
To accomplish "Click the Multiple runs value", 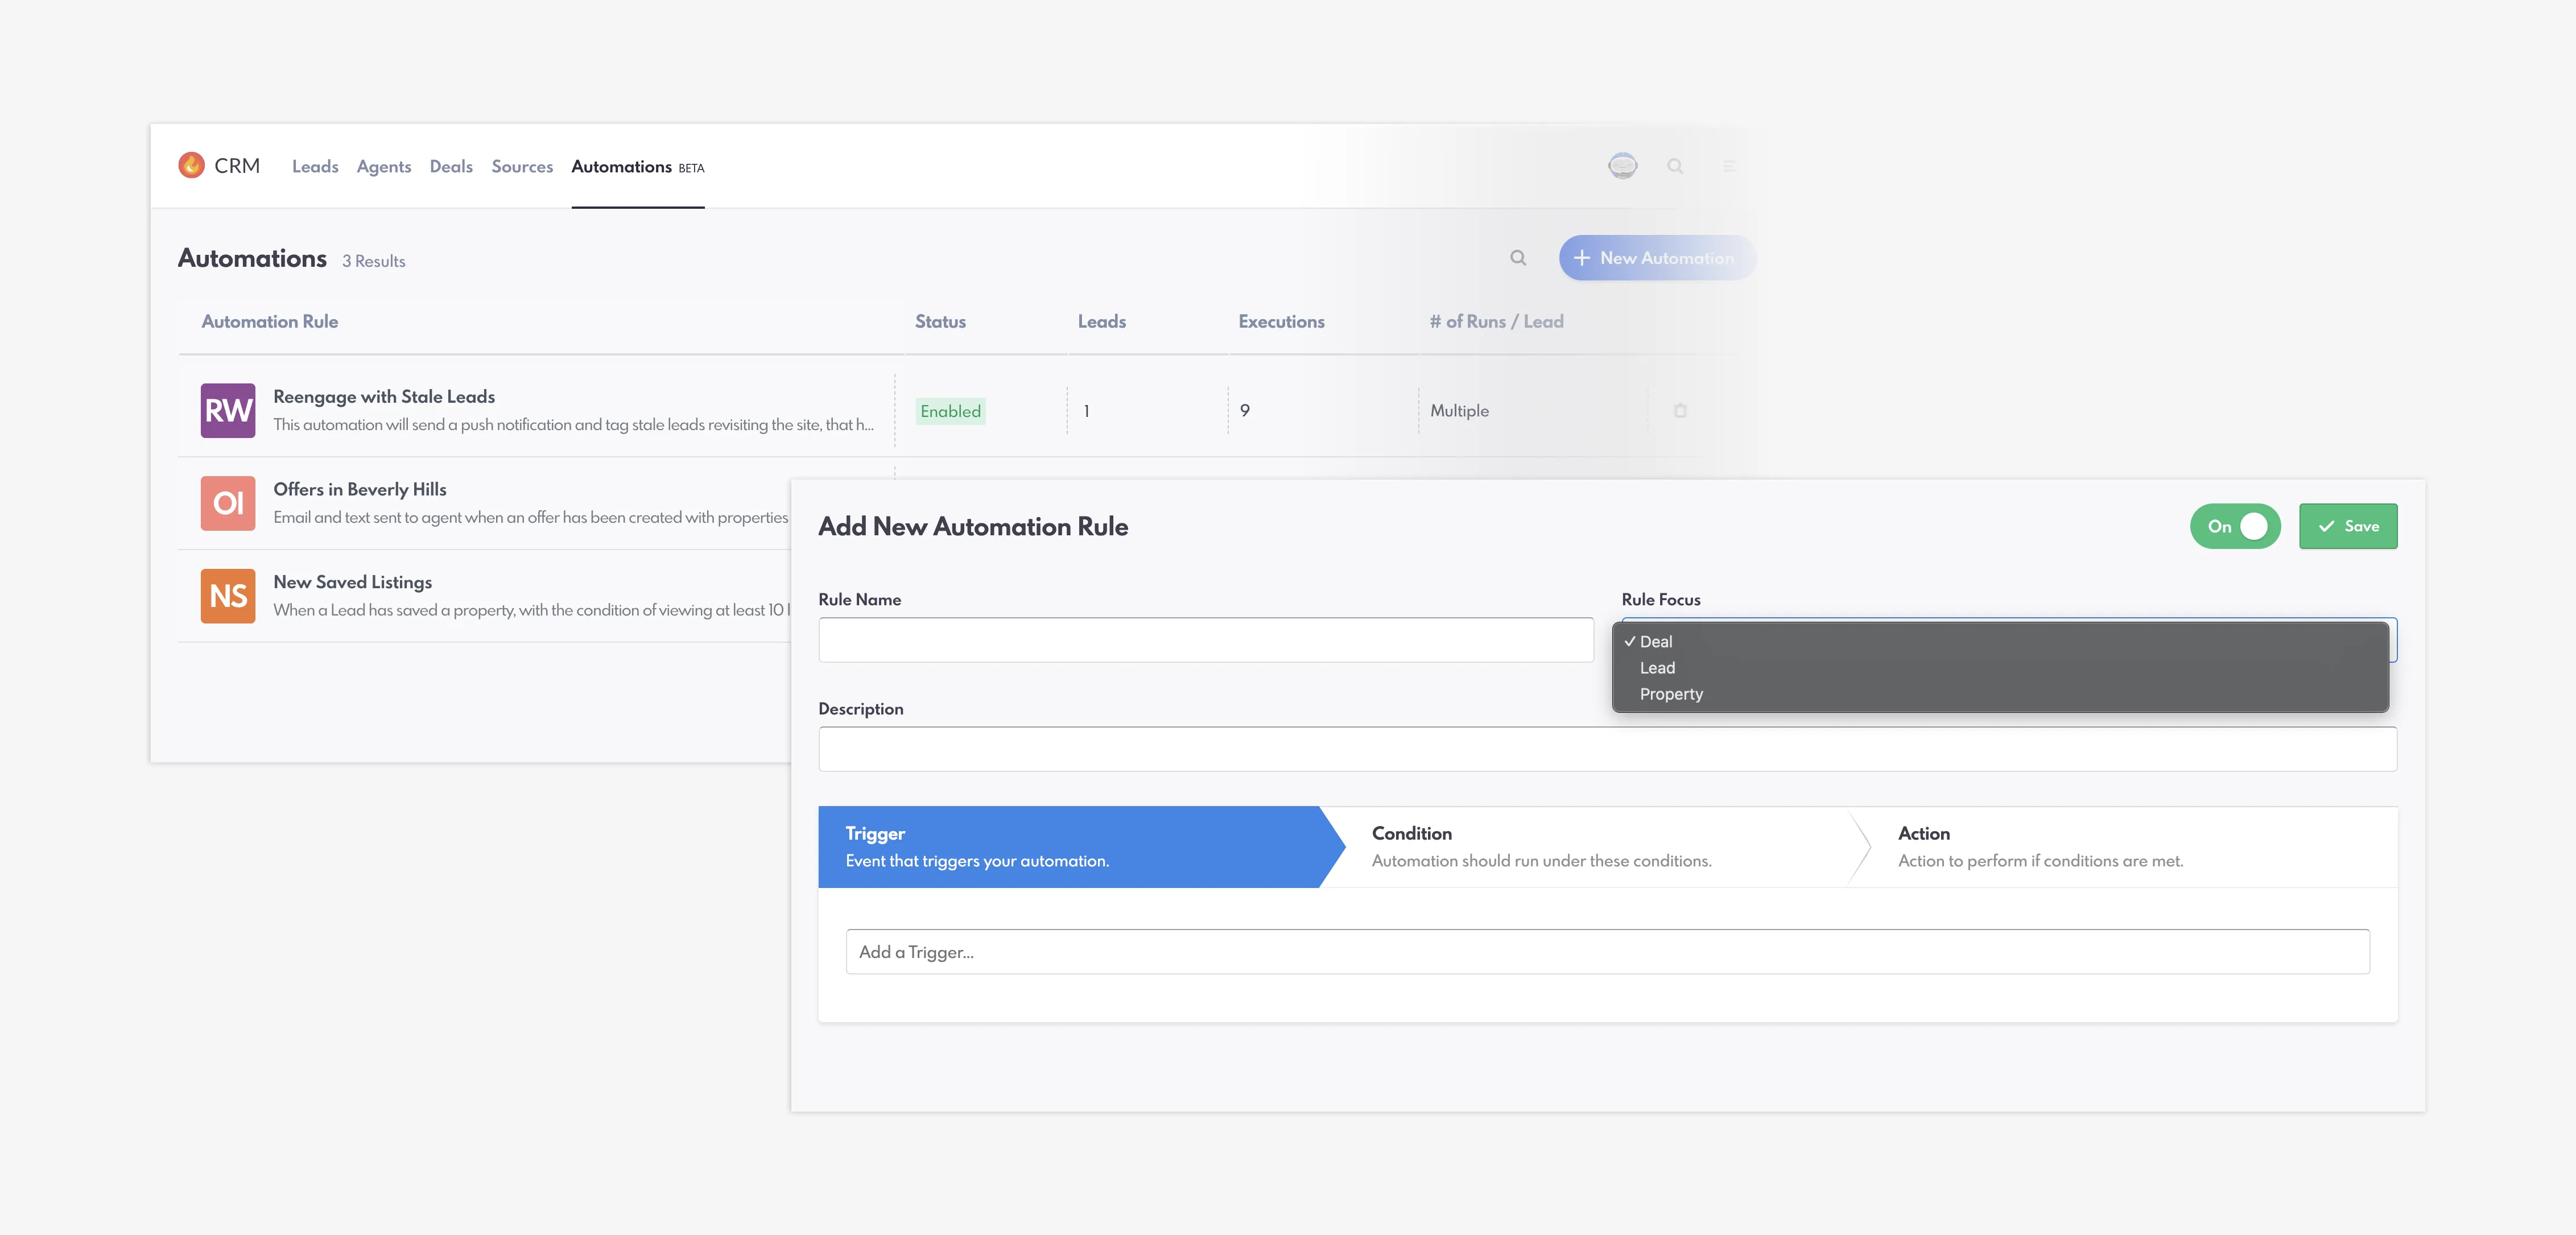I will pos(1459,411).
